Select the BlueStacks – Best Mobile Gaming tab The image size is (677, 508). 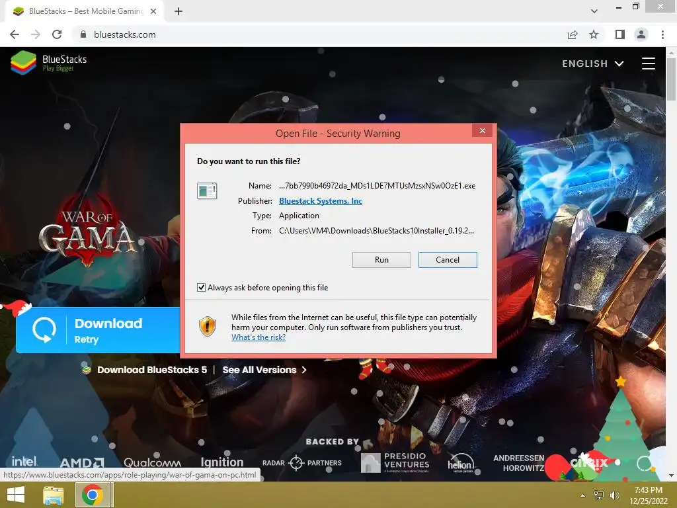point(85,11)
